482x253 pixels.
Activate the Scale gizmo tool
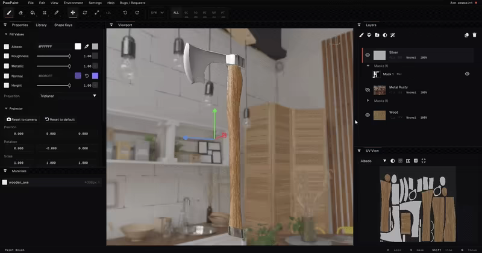pos(97,13)
